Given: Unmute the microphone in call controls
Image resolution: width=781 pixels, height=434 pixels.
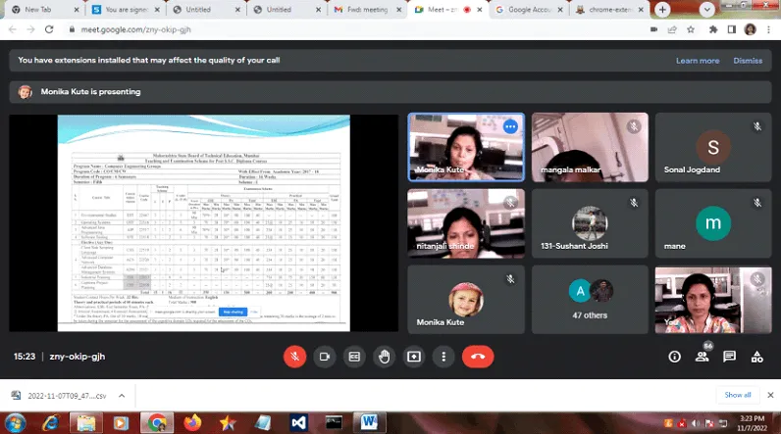Looking at the screenshot, I should point(294,357).
